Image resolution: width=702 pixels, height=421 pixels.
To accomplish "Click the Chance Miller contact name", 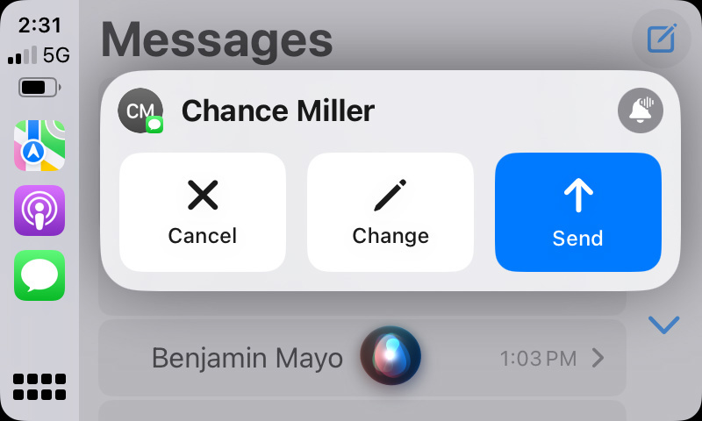I will coord(278,111).
